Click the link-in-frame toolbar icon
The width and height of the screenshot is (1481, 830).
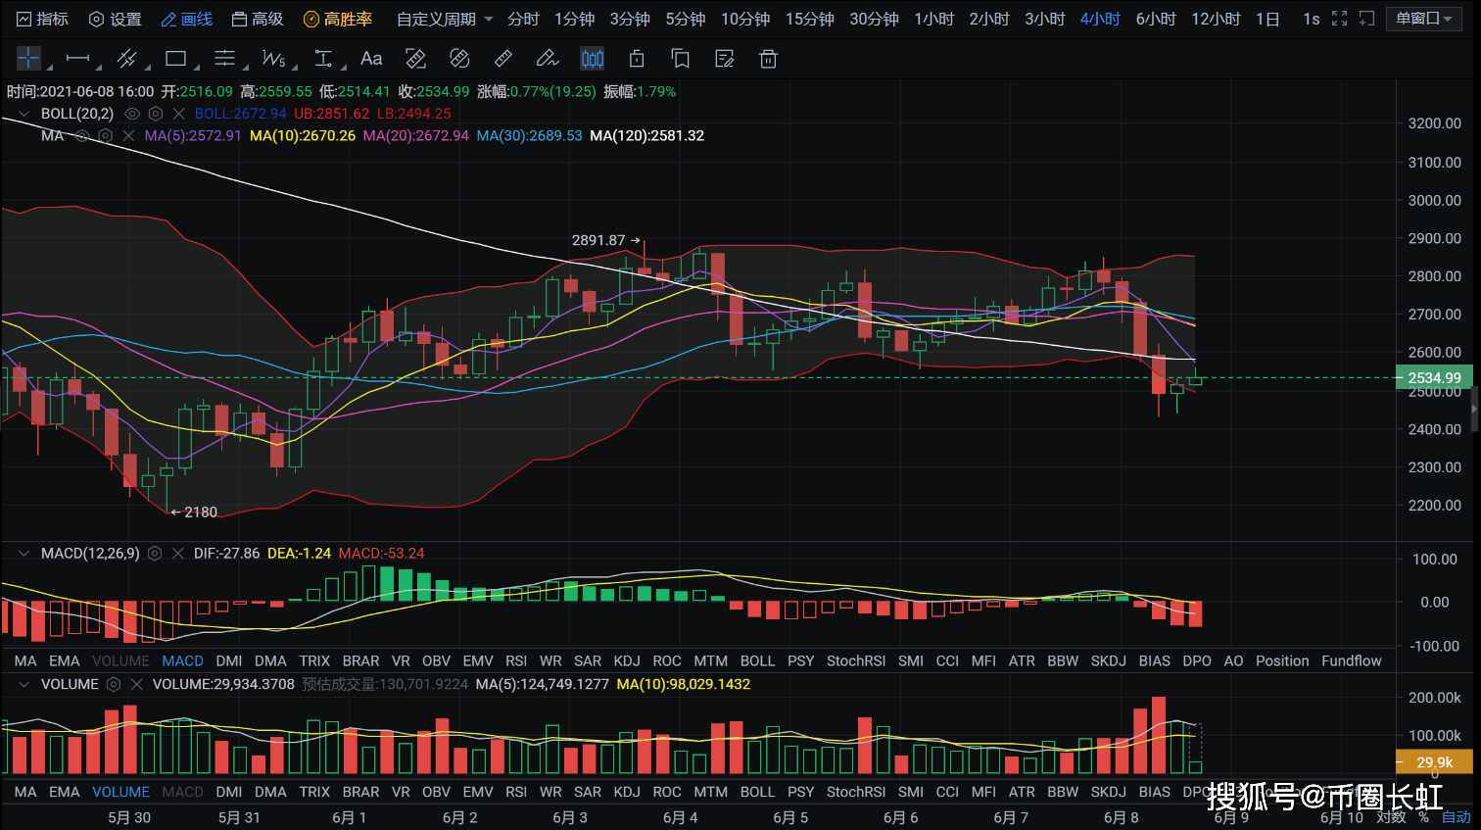(x=459, y=59)
